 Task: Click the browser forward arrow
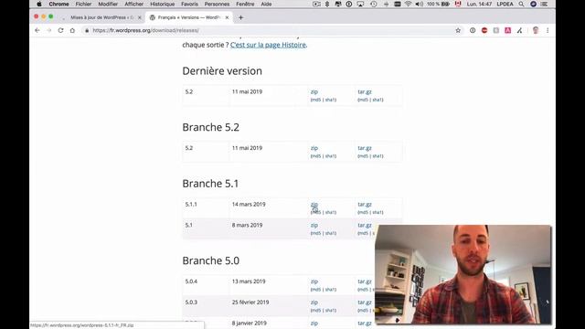point(48,30)
